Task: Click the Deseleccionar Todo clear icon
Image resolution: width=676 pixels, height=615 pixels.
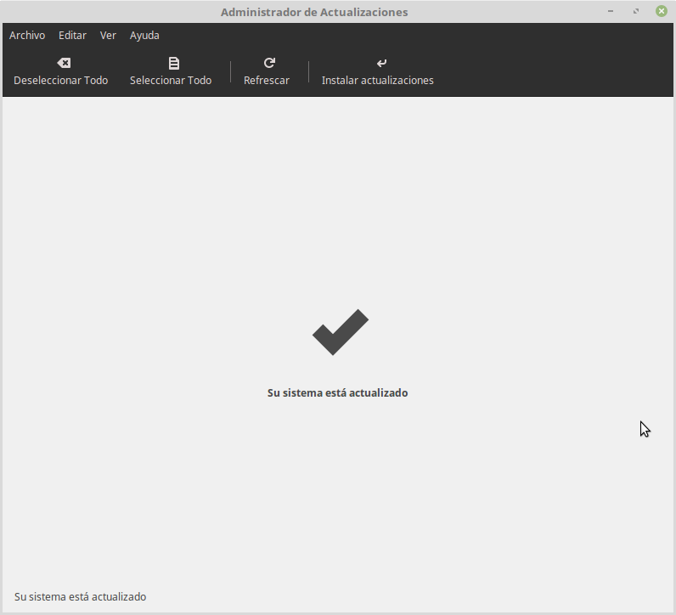Action: (64, 63)
